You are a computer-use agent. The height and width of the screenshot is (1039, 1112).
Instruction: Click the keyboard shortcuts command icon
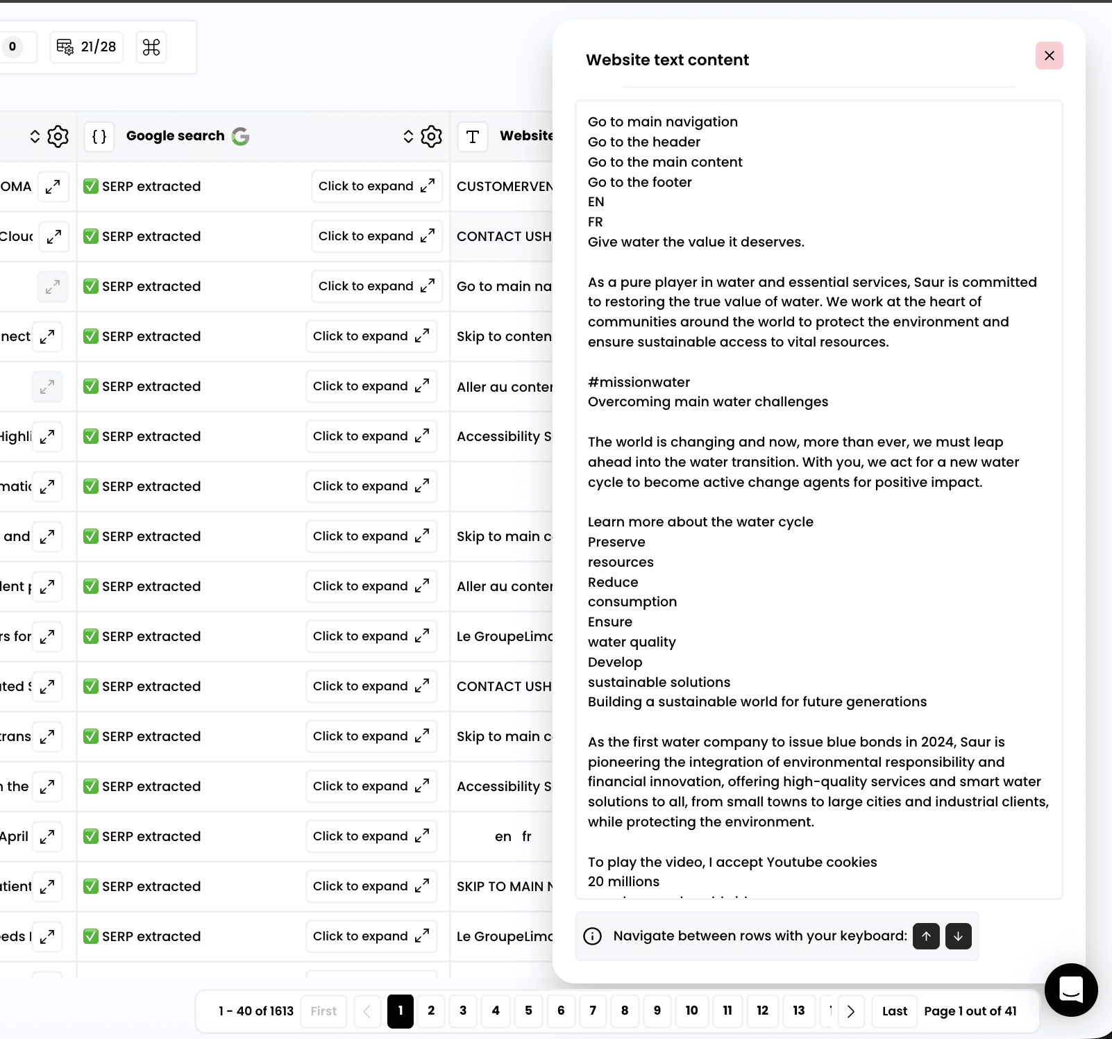151,47
